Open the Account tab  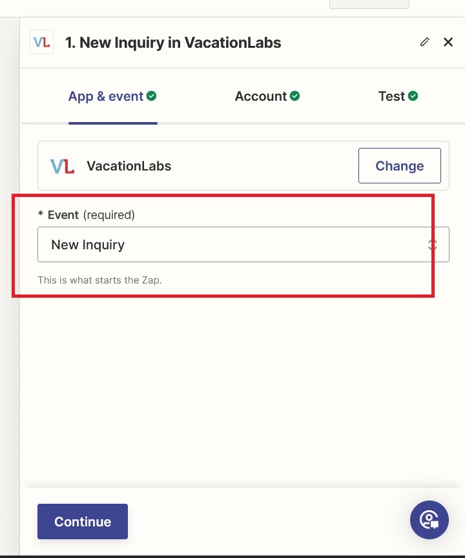[260, 96]
